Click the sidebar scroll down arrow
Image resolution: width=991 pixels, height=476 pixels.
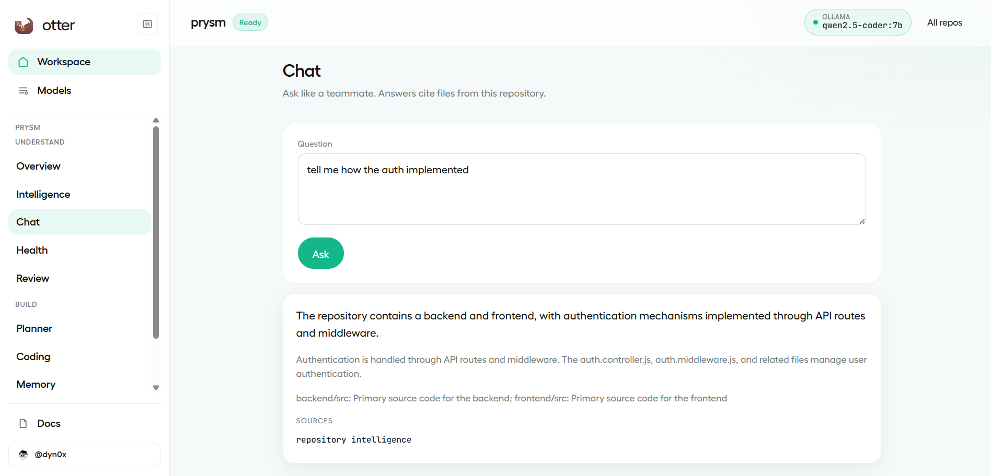click(x=156, y=388)
